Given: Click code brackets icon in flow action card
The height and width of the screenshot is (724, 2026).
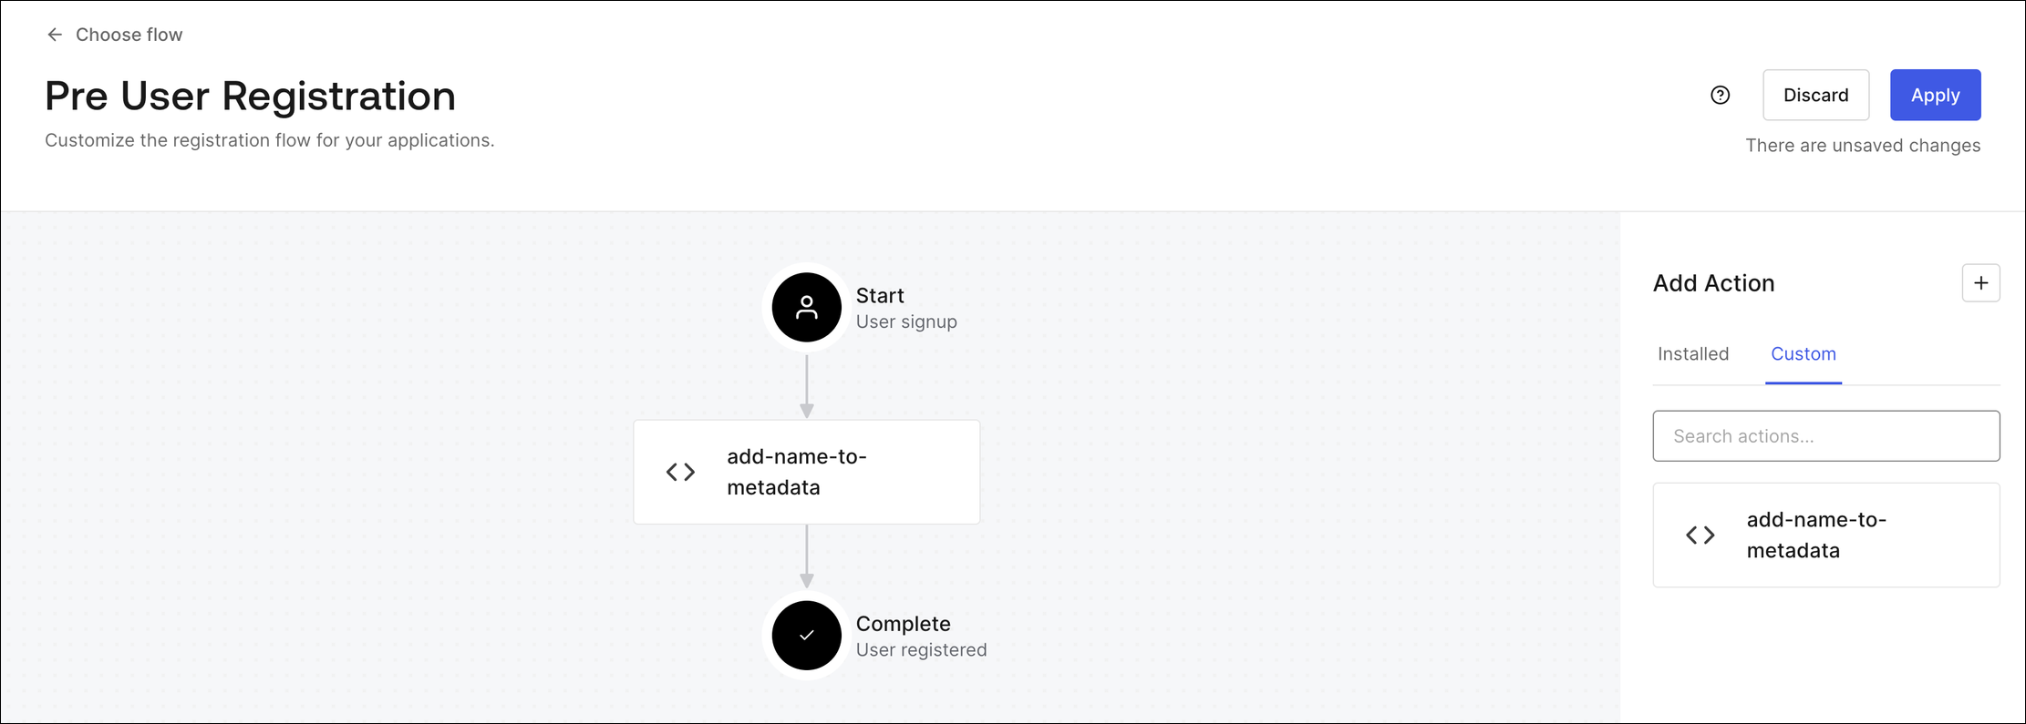Looking at the screenshot, I should [x=680, y=472].
